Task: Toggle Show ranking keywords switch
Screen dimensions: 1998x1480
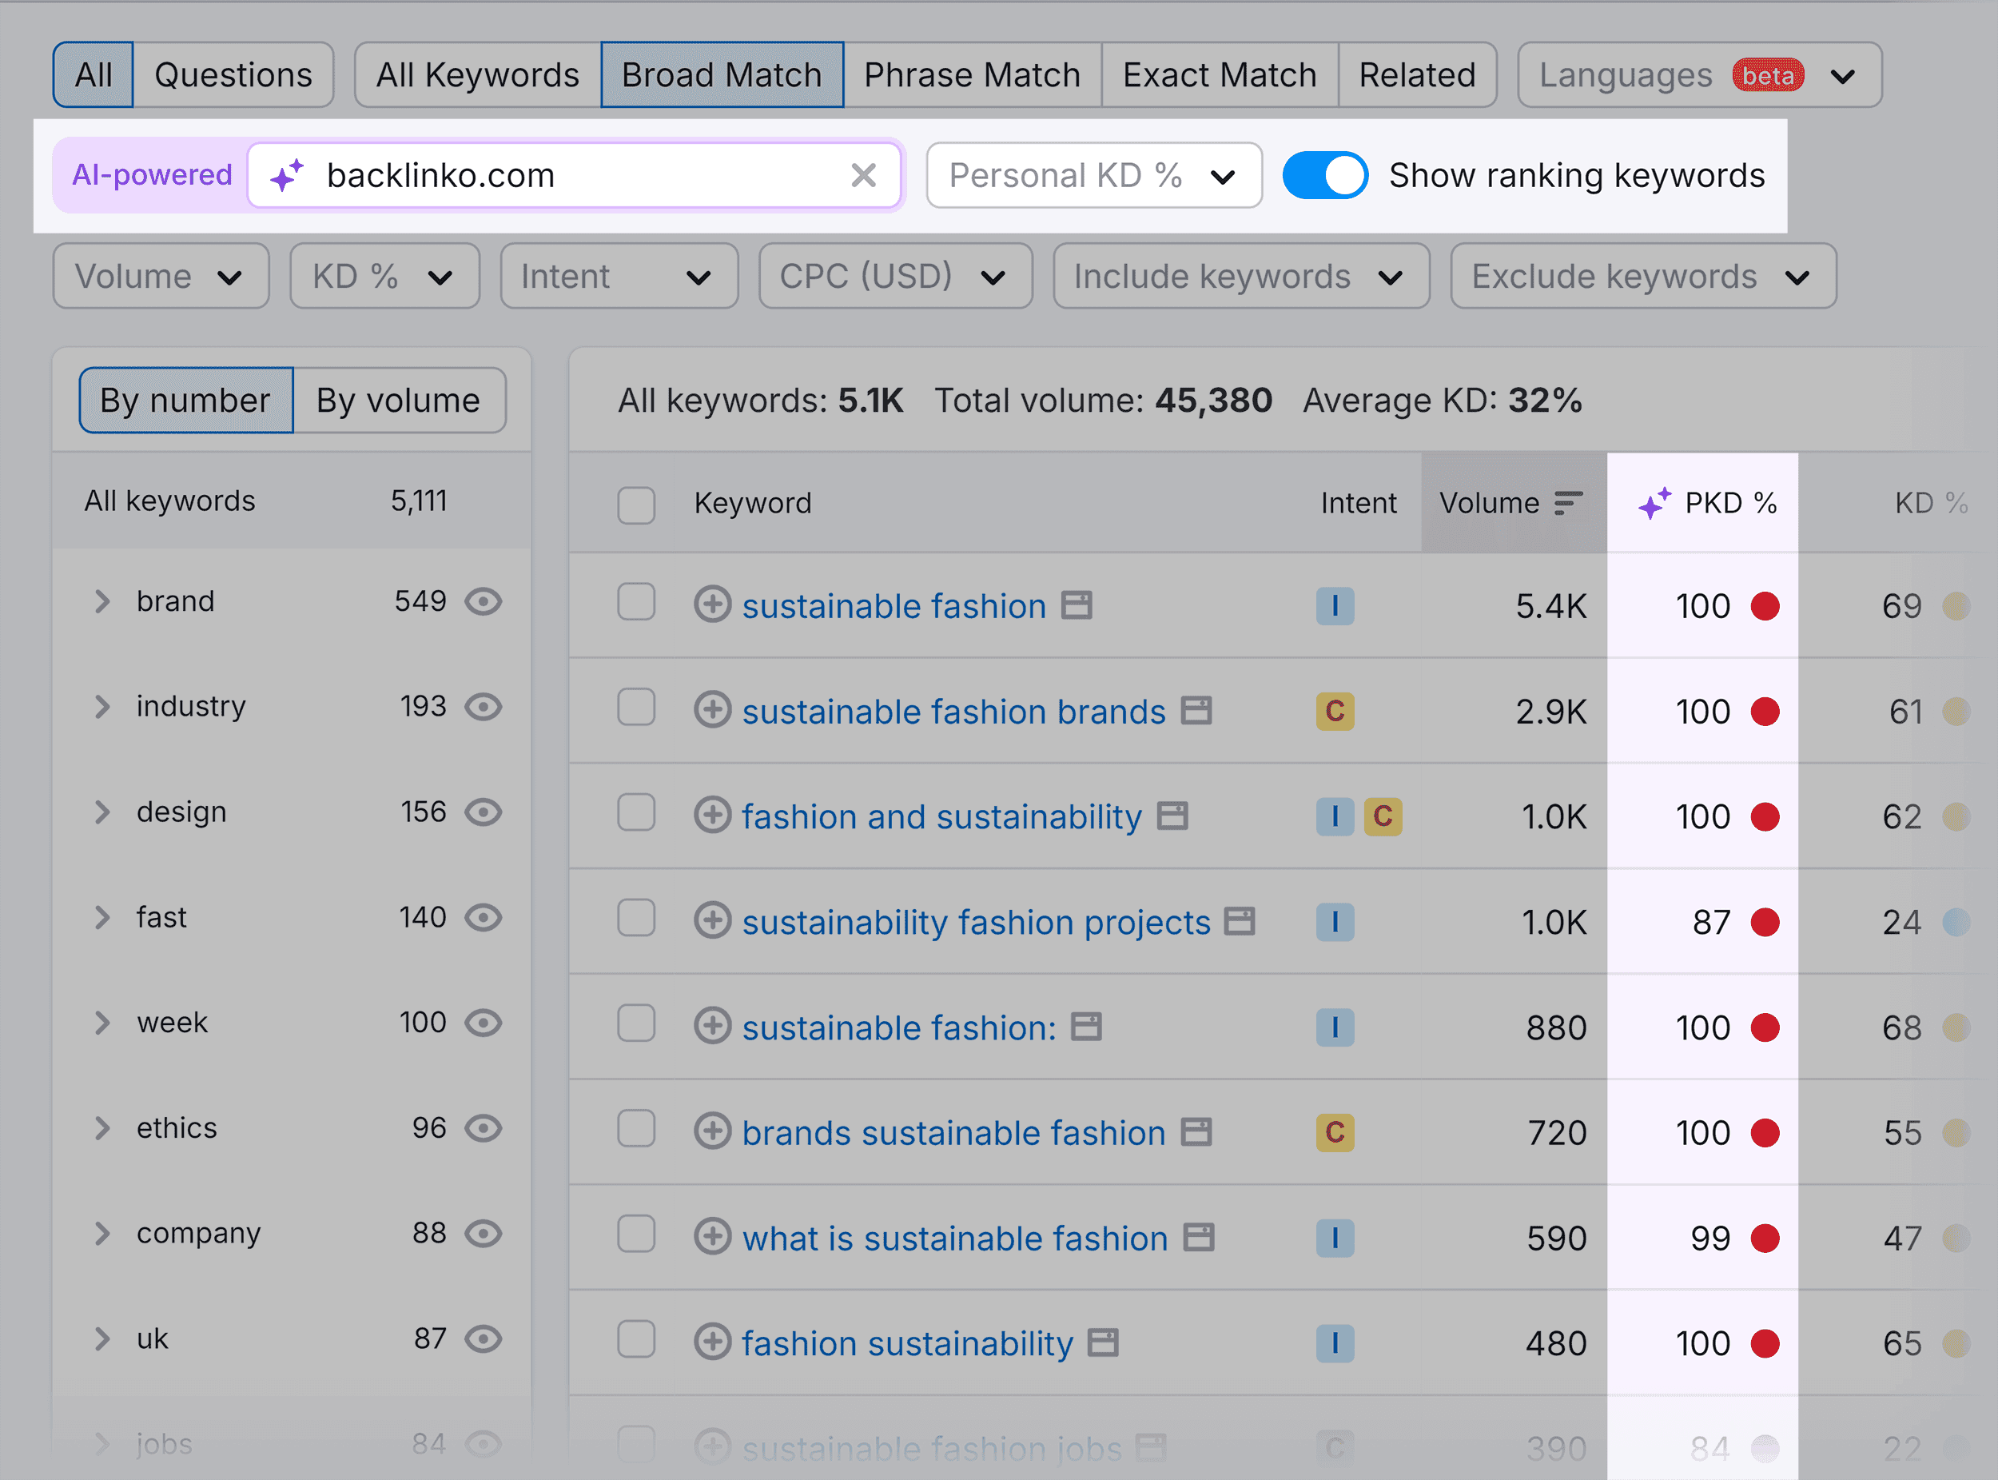Action: pyautogui.click(x=1324, y=174)
